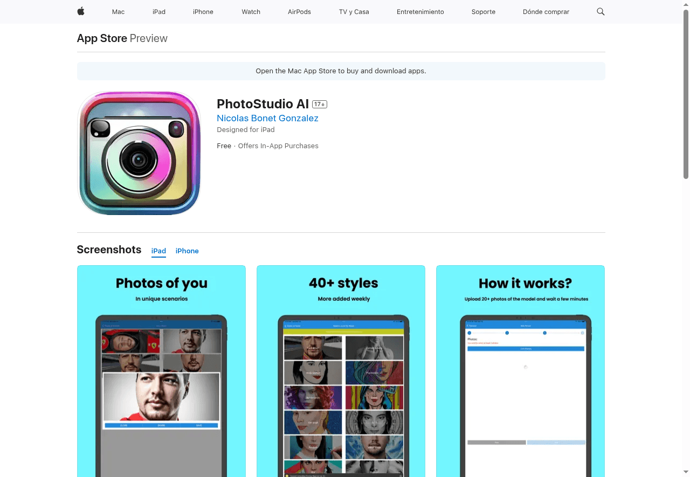The height and width of the screenshot is (477, 690).
Task: Open developer page for Nicolas Bonet Gonzalez
Action: coord(267,118)
